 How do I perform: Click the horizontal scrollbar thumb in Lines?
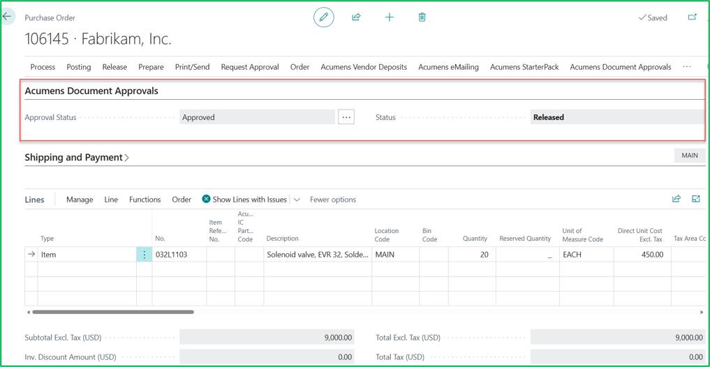pos(113,312)
